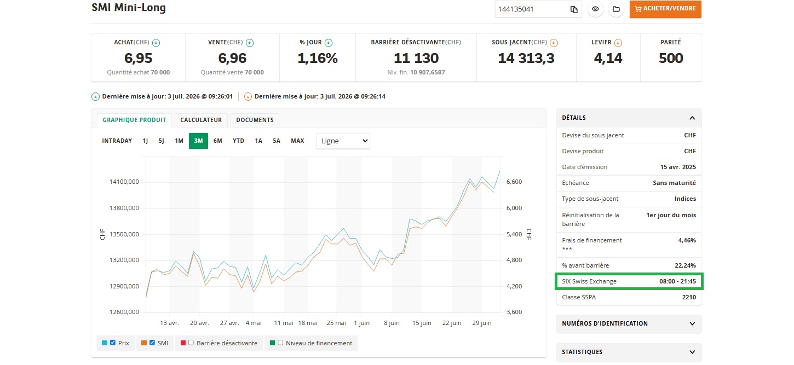Click the Niv. fin. 10 907,6587 text

click(x=416, y=72)
